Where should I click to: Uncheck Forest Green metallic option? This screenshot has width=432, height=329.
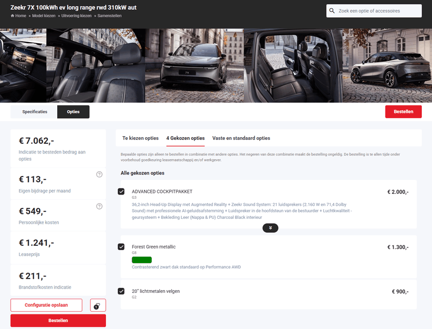point(121,246)
